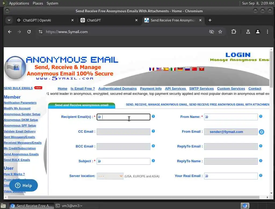
Task: Open the Payment Info link
Action: (151, 89)
